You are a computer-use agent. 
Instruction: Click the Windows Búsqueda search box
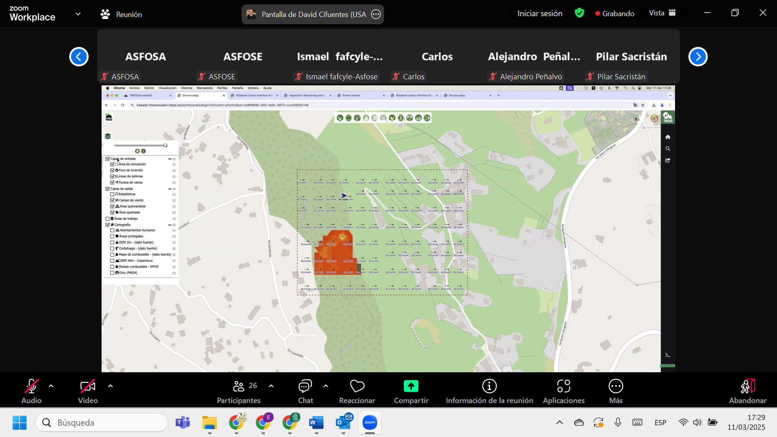coord(102,422)
